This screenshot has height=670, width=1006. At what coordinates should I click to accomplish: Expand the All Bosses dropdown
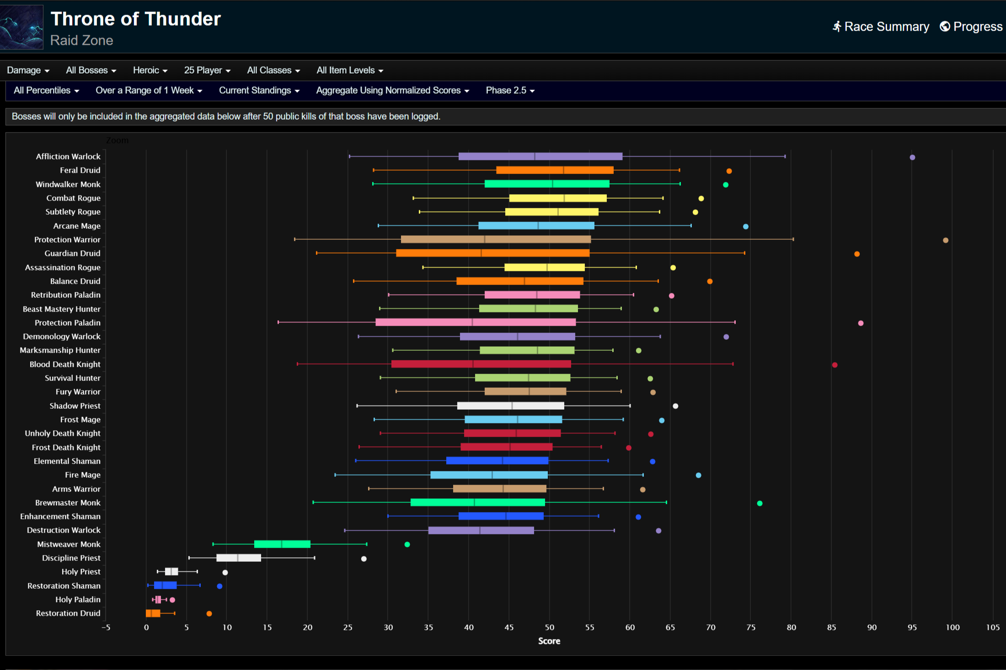tap(91, 70)
